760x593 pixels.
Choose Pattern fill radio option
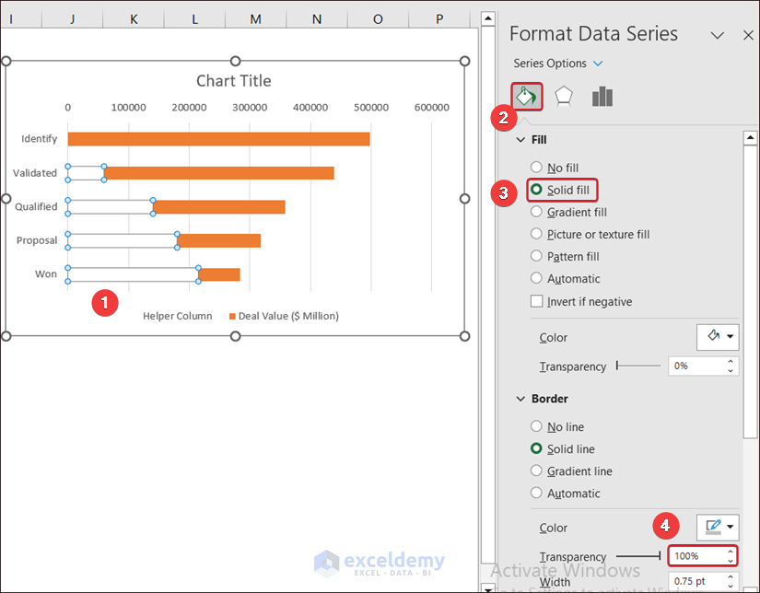coord(537,257)
